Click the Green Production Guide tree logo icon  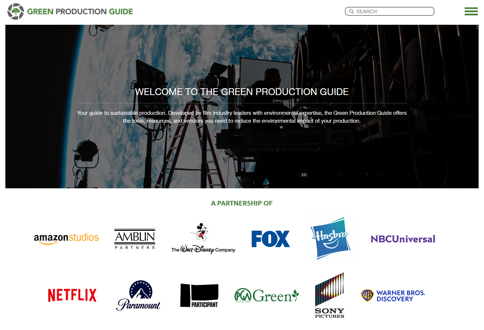tap(16, 11)
